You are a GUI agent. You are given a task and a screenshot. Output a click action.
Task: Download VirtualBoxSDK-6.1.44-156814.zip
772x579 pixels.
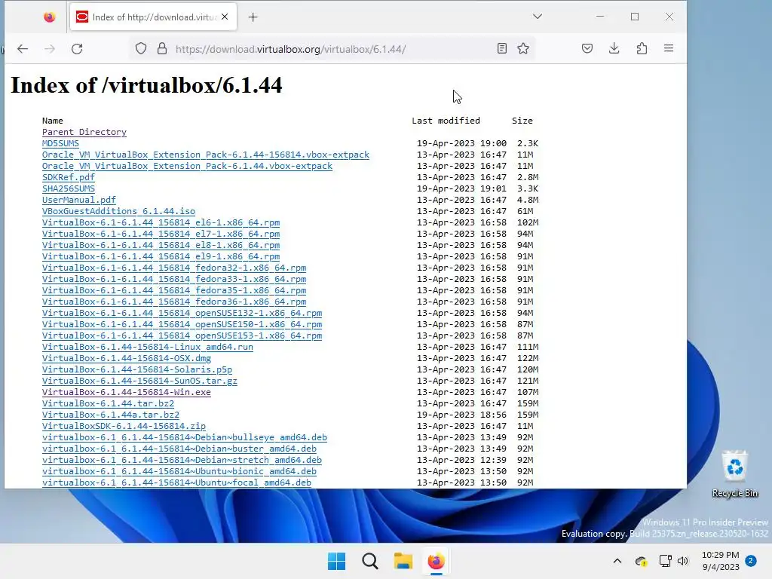(x=124, y=427)
